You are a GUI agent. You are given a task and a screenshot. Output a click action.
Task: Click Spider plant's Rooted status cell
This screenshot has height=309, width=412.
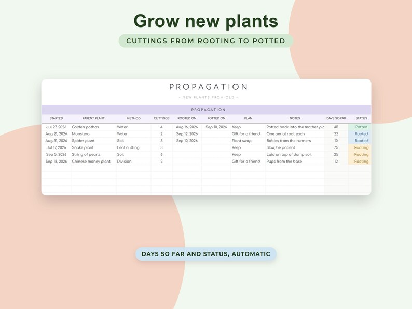tap(360, 141)
